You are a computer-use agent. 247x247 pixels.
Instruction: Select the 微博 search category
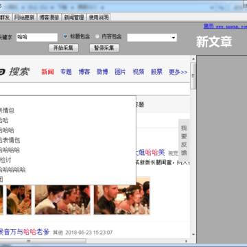point(102,72)
